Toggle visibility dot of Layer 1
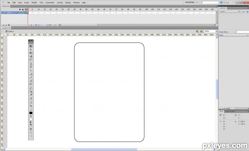 [x=20, y=13]
